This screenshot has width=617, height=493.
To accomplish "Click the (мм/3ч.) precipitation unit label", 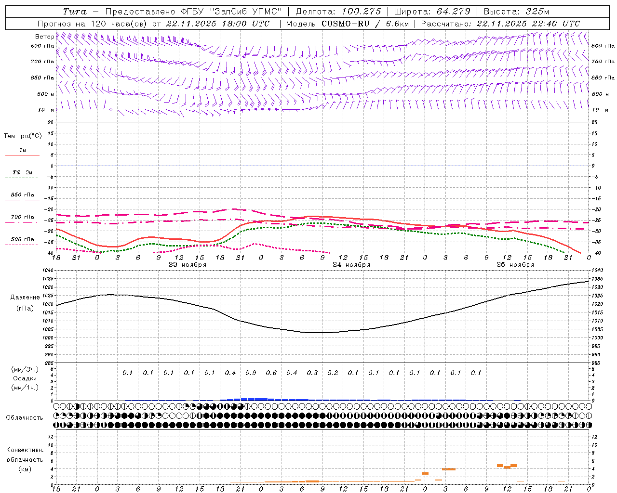I will [x=25, y=369].
